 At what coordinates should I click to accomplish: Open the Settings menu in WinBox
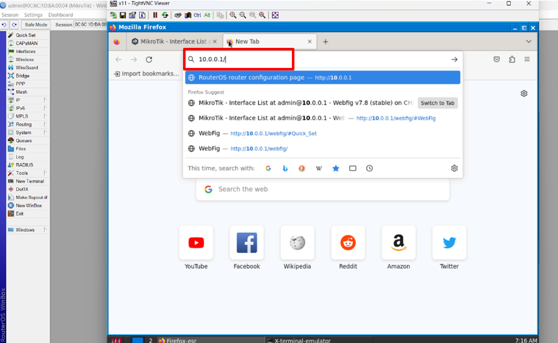tap(33, 14)
